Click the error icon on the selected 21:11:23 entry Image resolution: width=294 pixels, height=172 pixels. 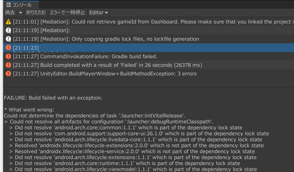pos(8,47)
